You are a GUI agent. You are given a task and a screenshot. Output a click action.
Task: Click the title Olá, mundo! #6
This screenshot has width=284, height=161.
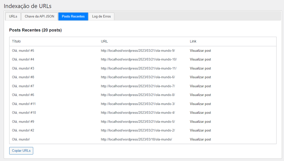tap(23, 95)
